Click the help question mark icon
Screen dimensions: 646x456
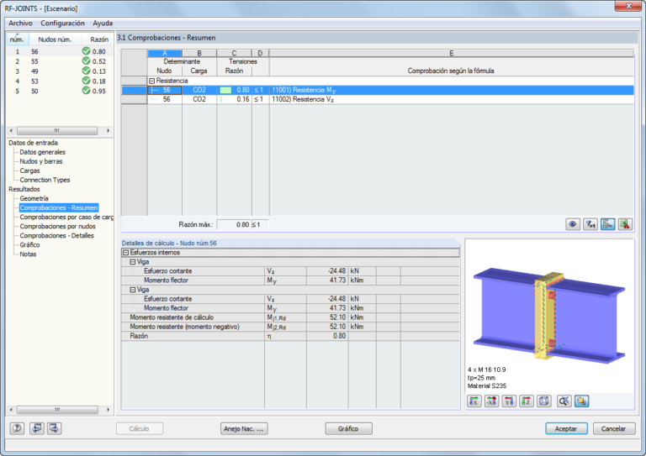click(17, 428)
